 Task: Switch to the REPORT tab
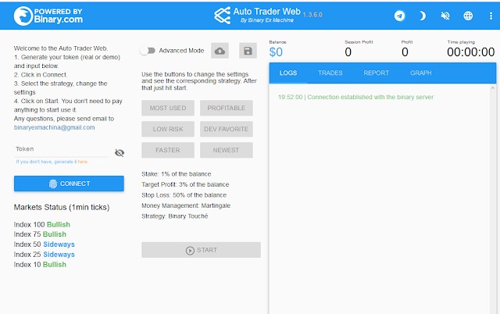376,73
